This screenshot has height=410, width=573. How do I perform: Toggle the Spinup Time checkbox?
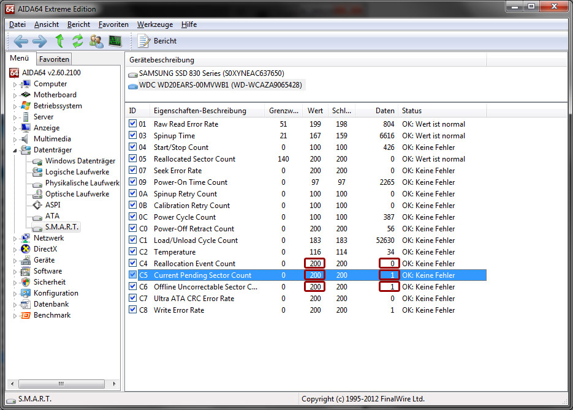(x=132, y=135)
